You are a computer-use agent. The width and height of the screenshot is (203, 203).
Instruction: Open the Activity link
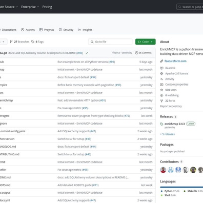click(x=170, y=79)
